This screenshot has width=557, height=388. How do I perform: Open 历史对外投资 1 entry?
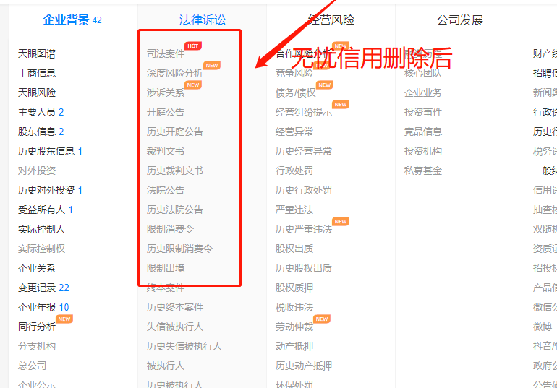pyautogui.click(x=50, y=191)
